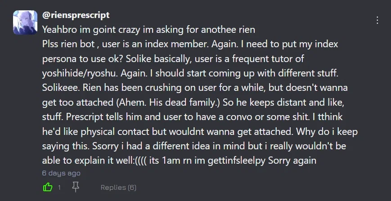Image resolution: width=391 pixels, height=201 pixels.
Task: Click the first line starting "Yeahbro im goint crazy"
Action: pos(148,30)
